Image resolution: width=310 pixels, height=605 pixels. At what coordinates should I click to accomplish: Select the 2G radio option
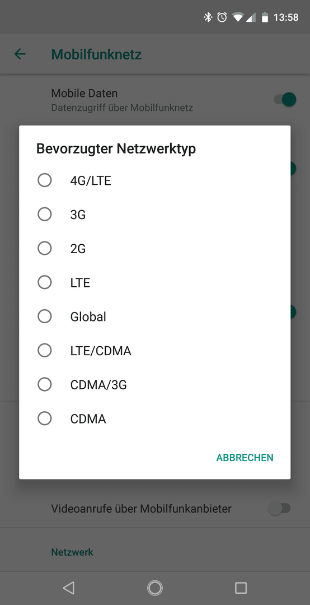(x=155, y=249)
